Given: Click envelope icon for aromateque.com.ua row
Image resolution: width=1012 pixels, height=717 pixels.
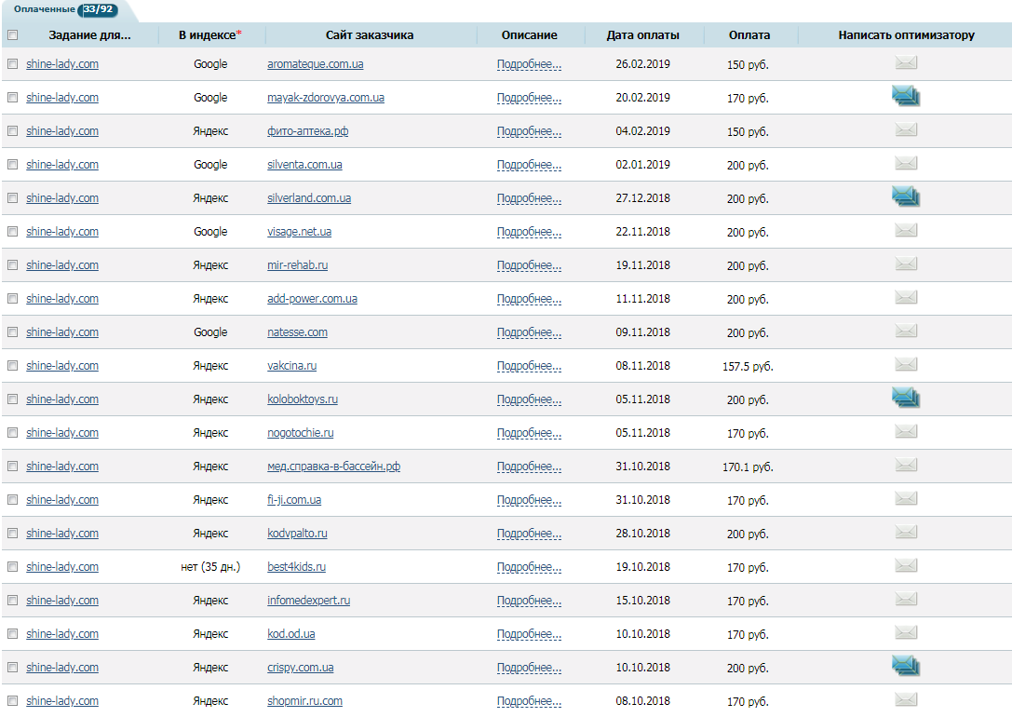Looking at the screenshot, I should point(906,63).
